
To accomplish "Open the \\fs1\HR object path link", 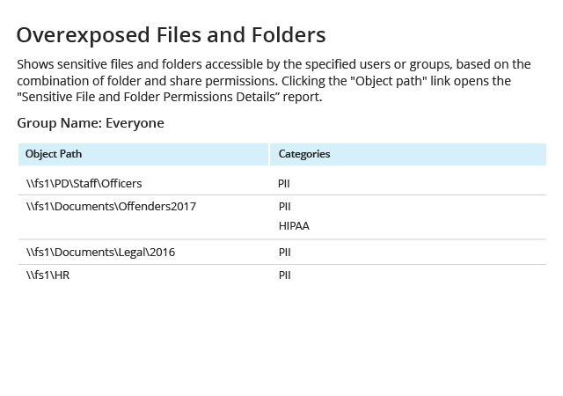I will pyautogui.click(x=48, y=275).
